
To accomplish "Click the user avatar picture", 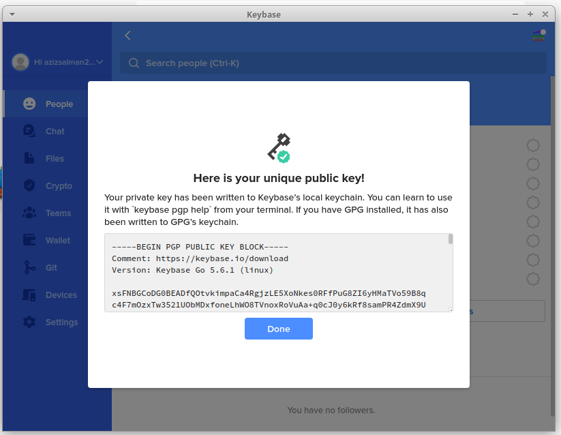I will (20, 62).
